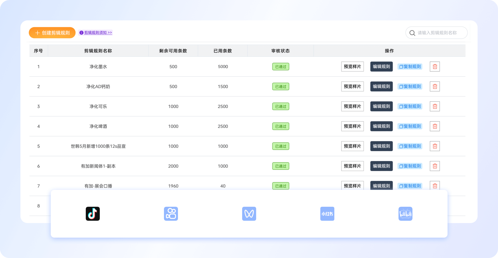
Task: Copy the 净化AD钙奶 rule
Action: 410,86
